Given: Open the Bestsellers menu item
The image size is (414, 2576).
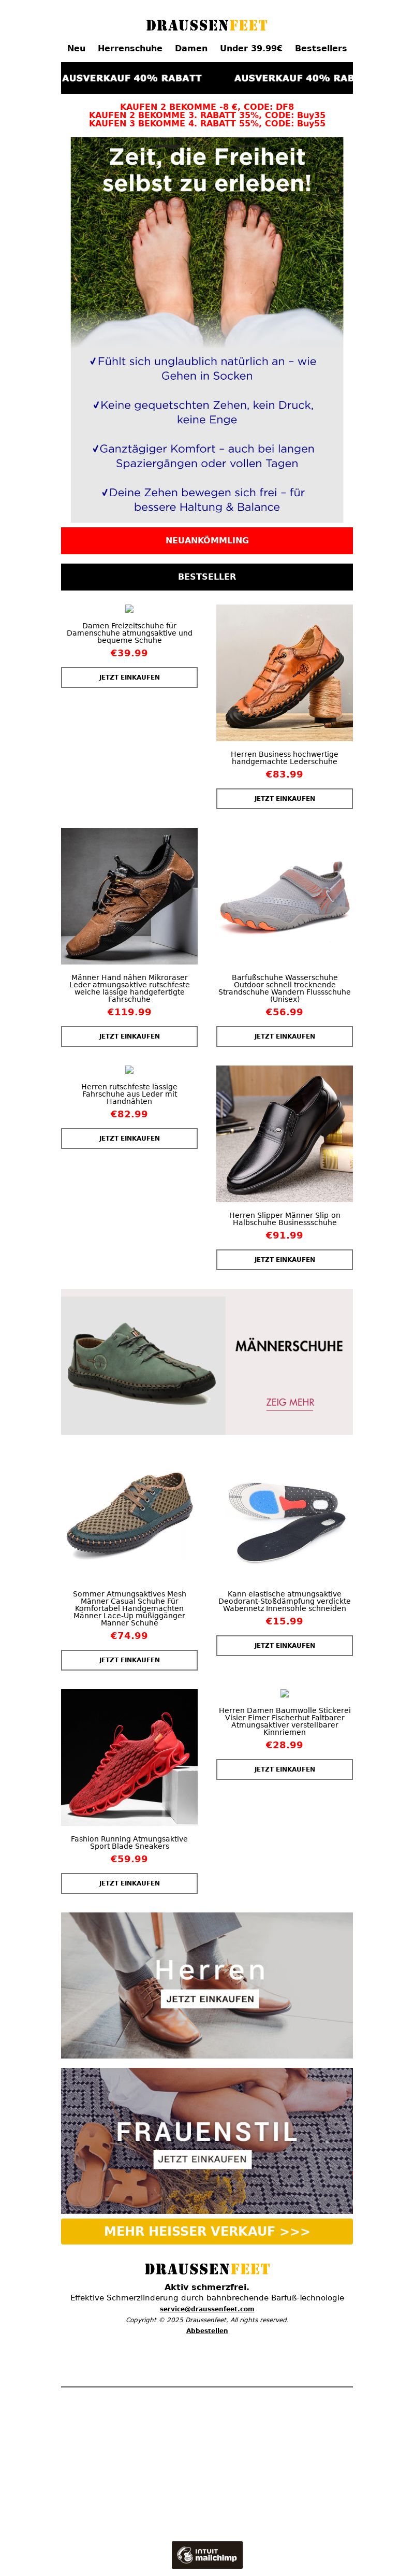Looking at the screenshot, I should tap(321, 48).
